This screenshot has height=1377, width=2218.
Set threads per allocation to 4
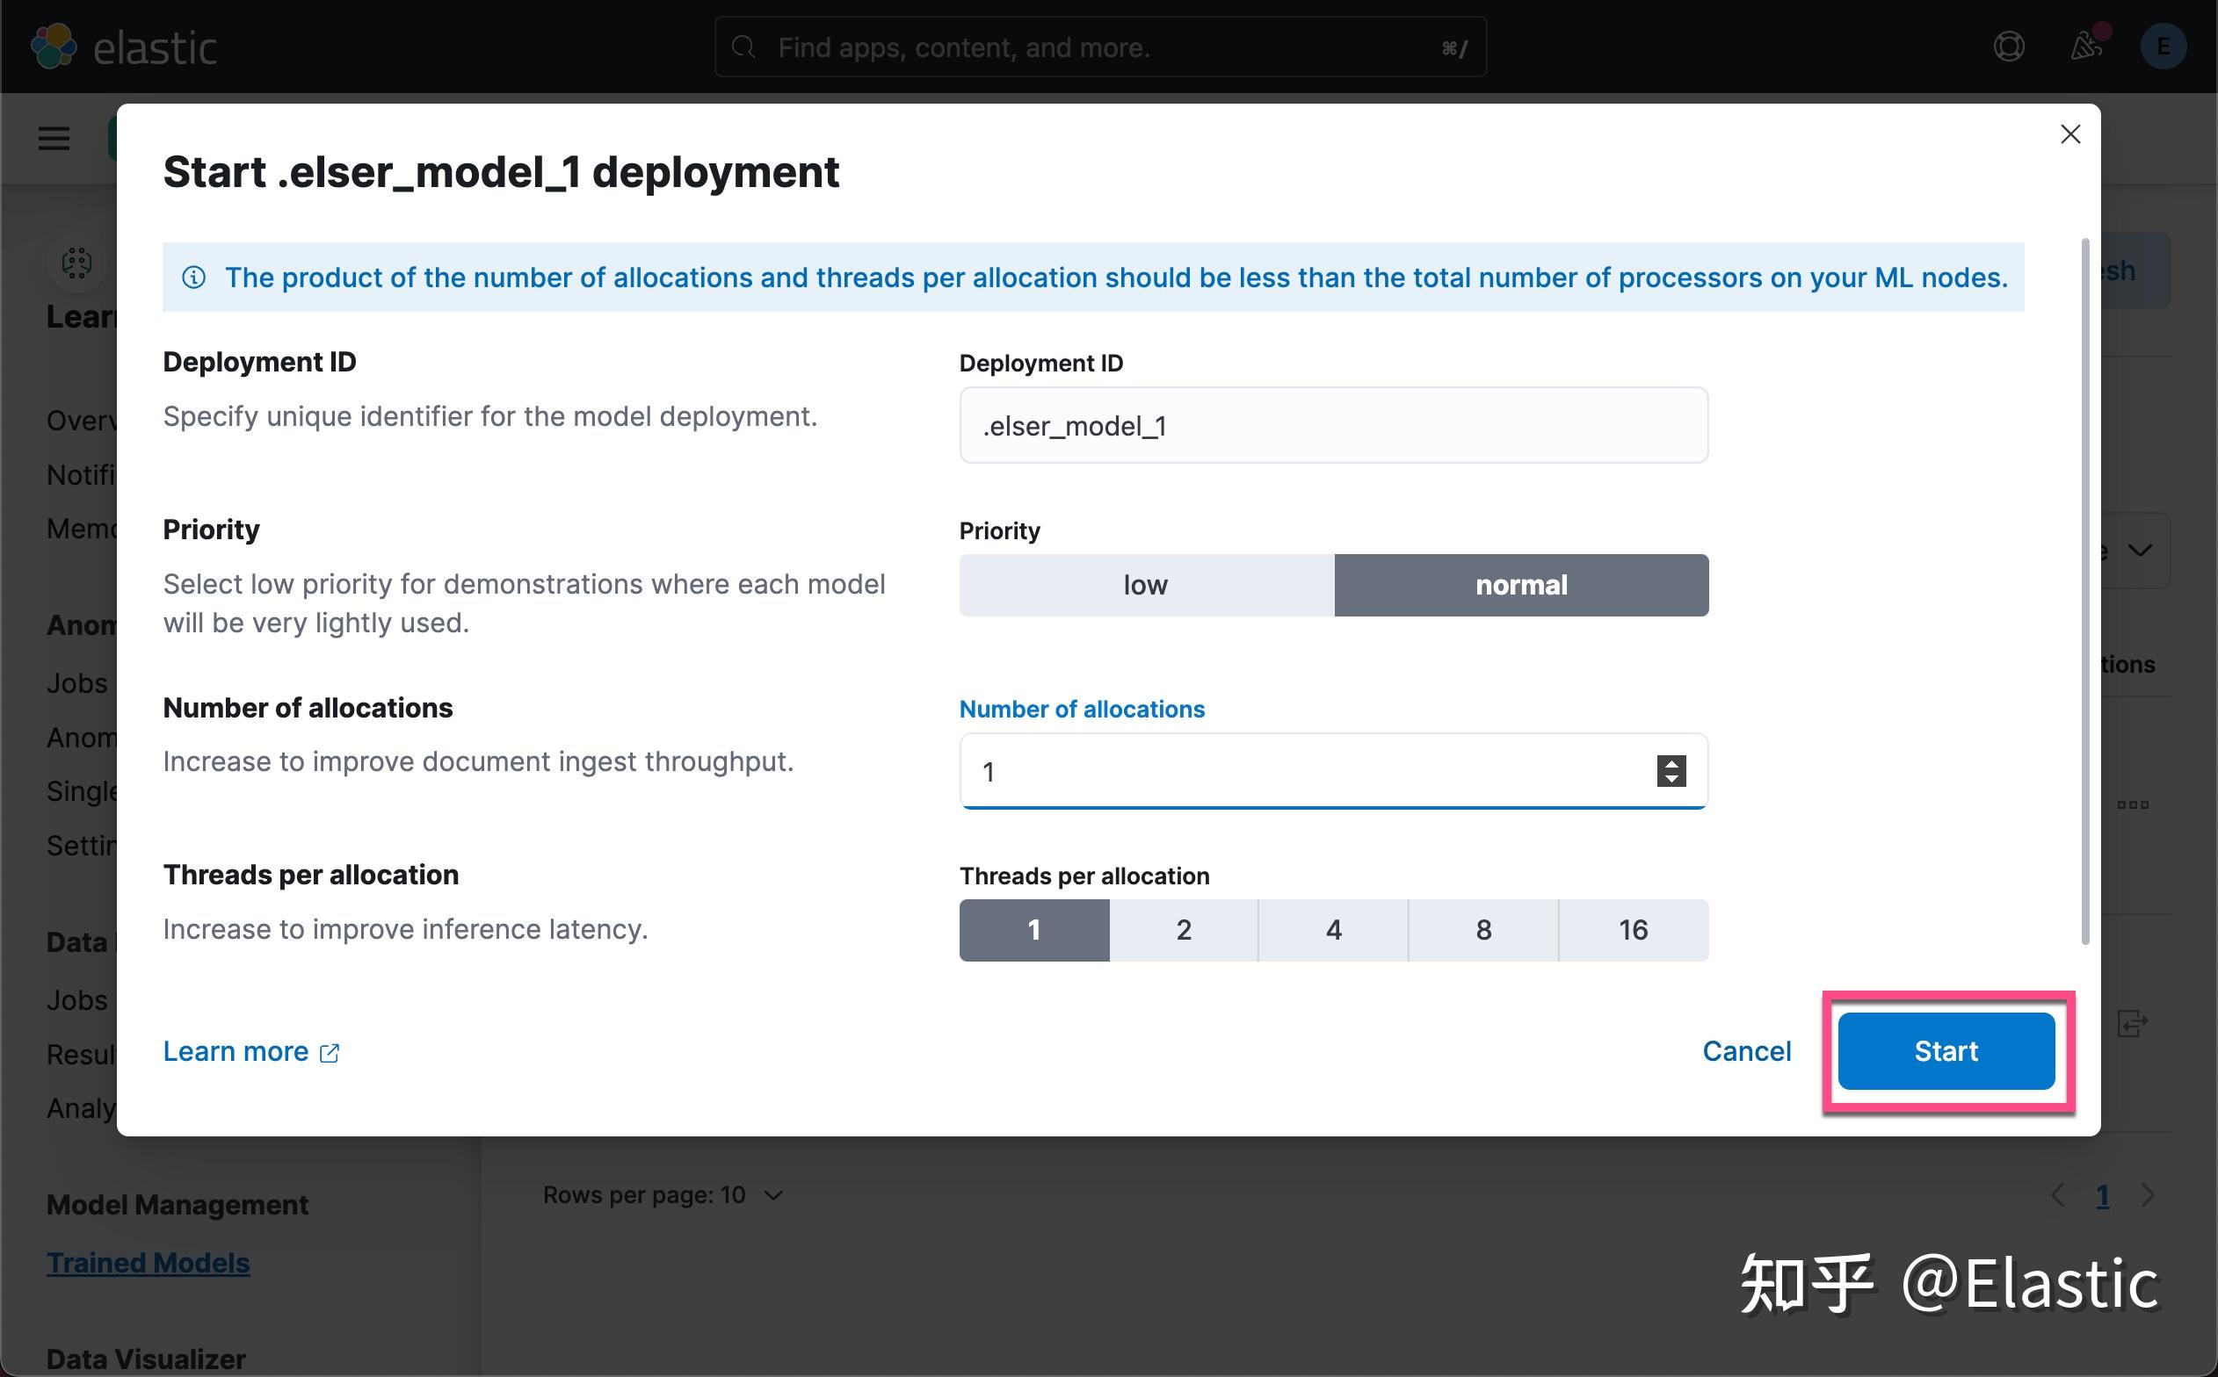point(1333,930)
